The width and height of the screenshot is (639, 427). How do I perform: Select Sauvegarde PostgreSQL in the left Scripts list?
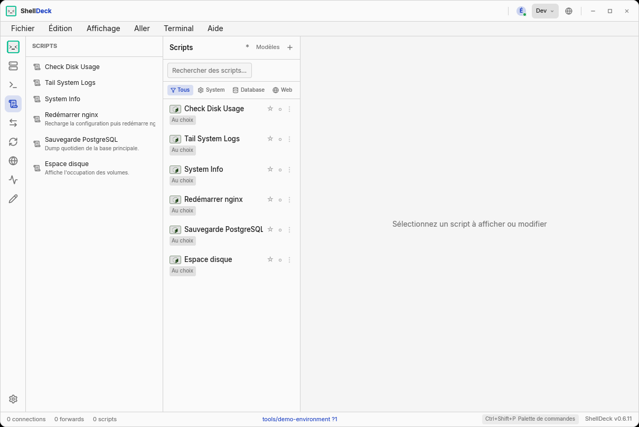(x=94, y=143)
